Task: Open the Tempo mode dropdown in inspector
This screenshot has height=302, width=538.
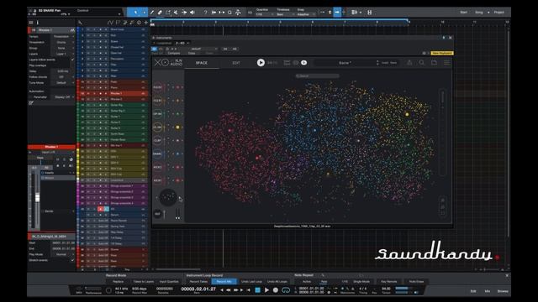Action: click(x=64, y=36)
